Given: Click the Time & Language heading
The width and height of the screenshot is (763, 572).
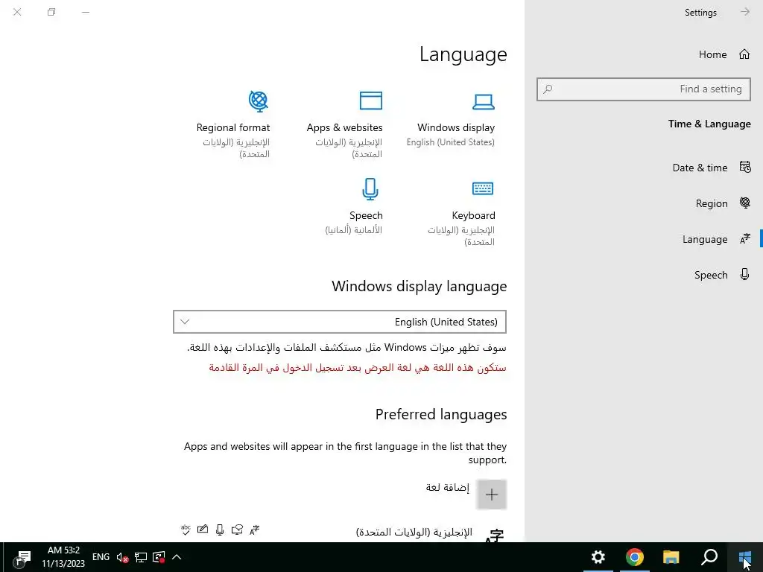Looking at the screenshot, I should click(x=709, y=124).
